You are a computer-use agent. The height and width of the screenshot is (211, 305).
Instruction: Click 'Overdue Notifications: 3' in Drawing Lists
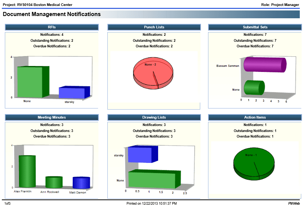[x=154, y=136]
